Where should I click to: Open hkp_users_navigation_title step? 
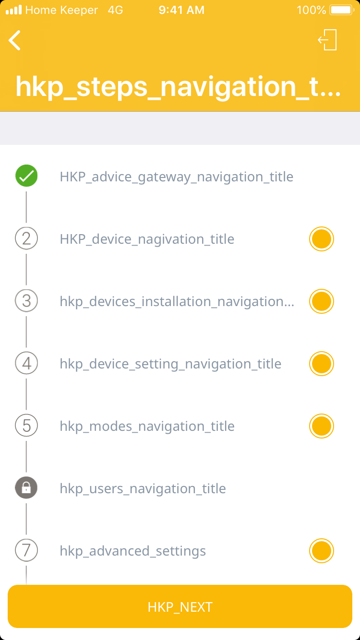pos(143,488)
